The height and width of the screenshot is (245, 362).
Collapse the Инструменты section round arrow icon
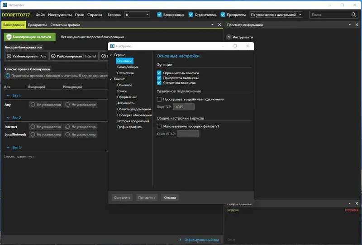pyautogui.click(x=229, y=37)
